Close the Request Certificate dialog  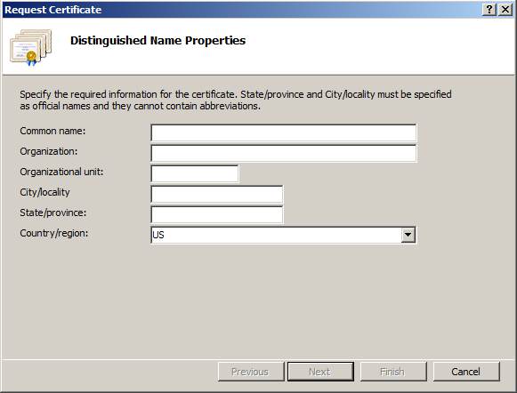[505, 10]
